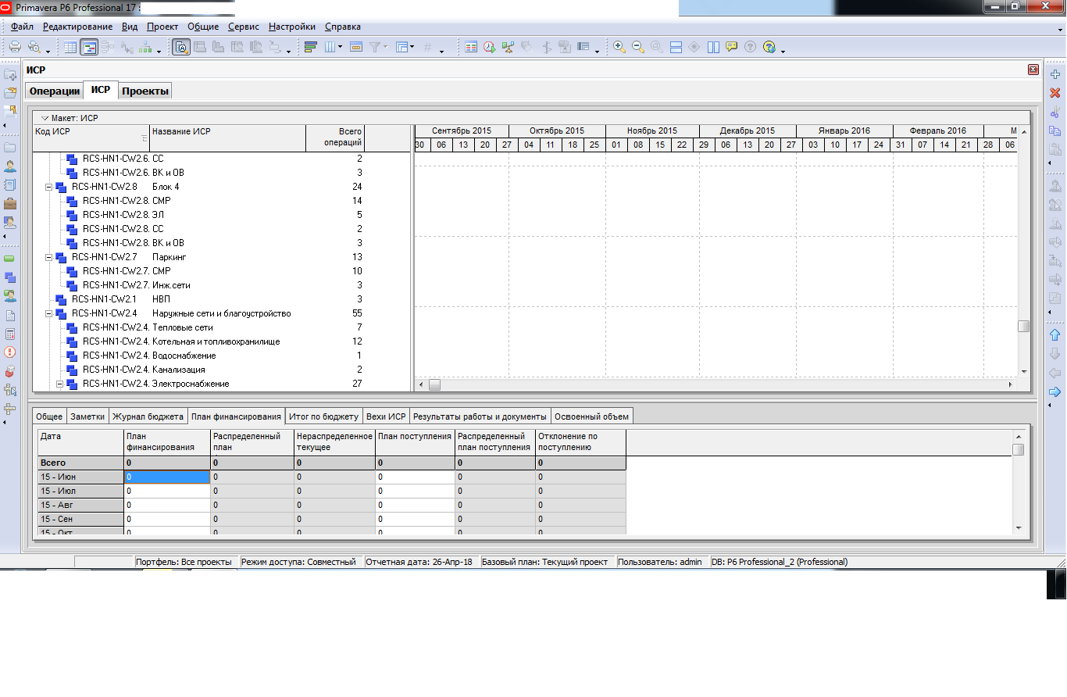The width and height of the screenshot is (1067, 697).
Task: Open the Hint Help yellow note icon
Action: point(732,47)
